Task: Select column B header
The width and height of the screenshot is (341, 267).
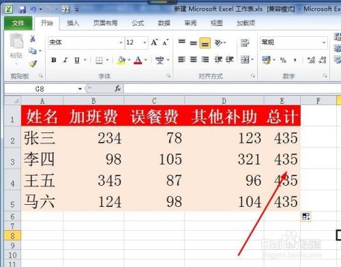Action: tap(93, 101)
